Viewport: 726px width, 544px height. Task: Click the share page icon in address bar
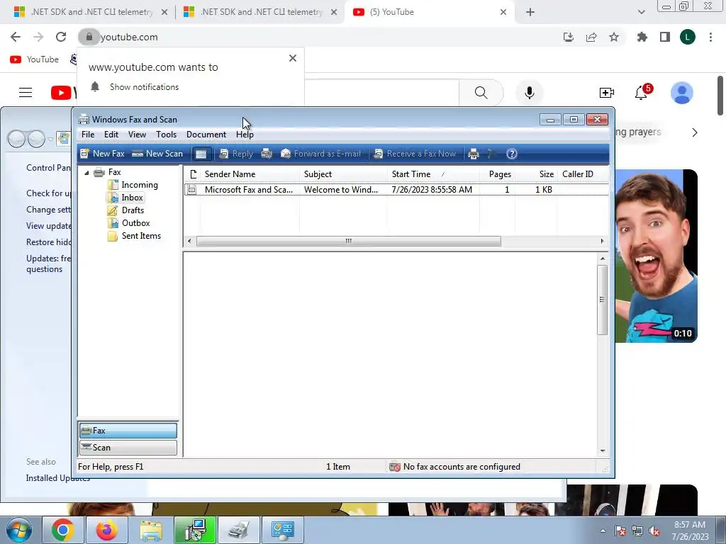click(x=591, y=37)
